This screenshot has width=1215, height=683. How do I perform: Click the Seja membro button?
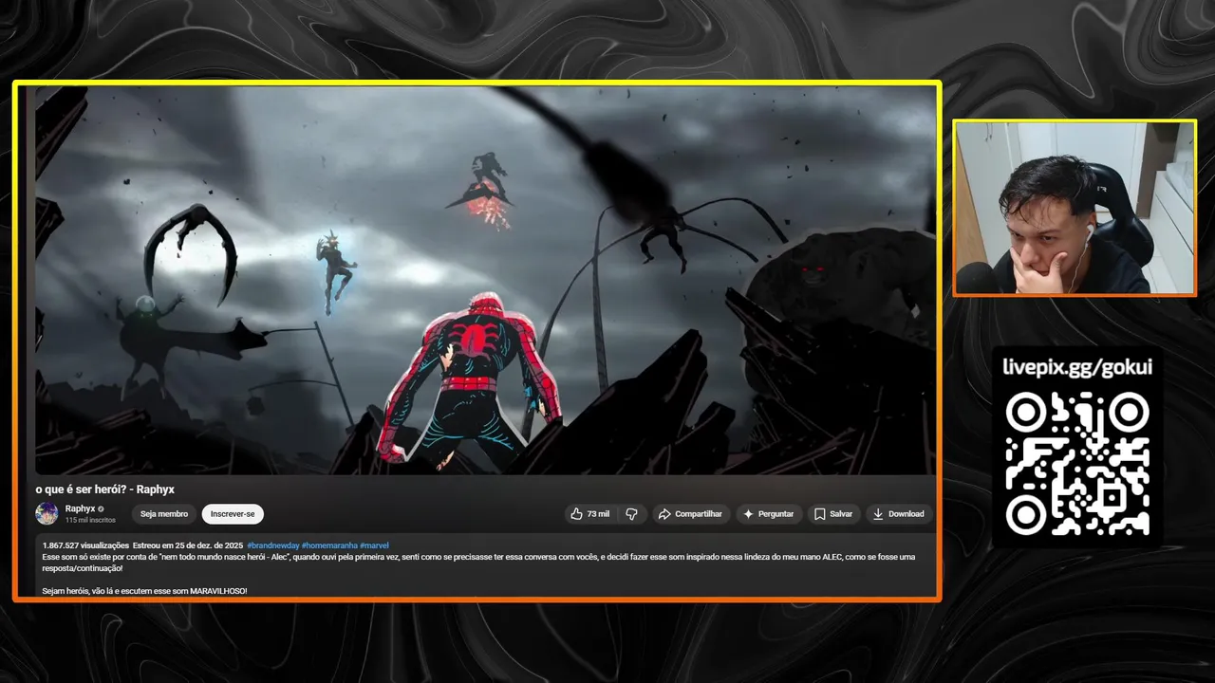tap(164, 514)
